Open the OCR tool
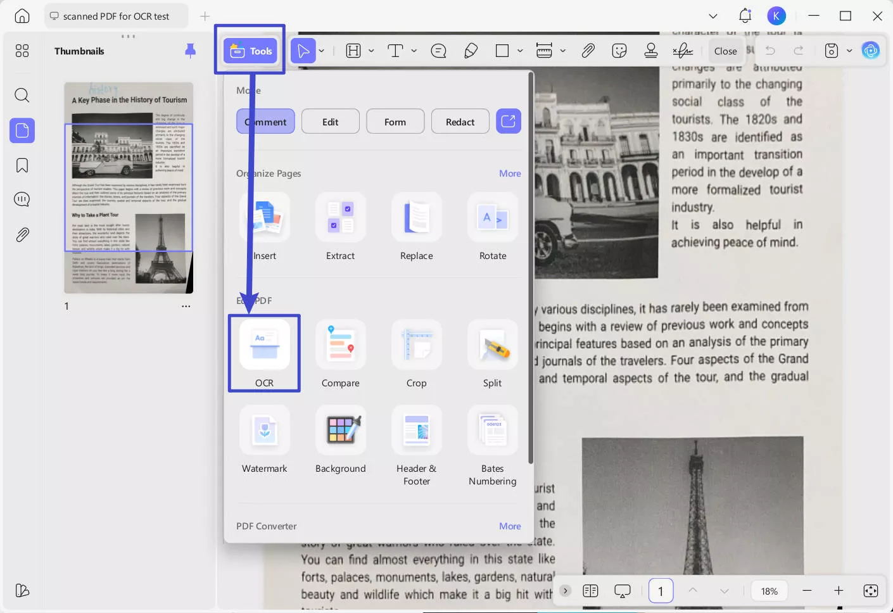 pyautogui.click(x=265, y=353)
